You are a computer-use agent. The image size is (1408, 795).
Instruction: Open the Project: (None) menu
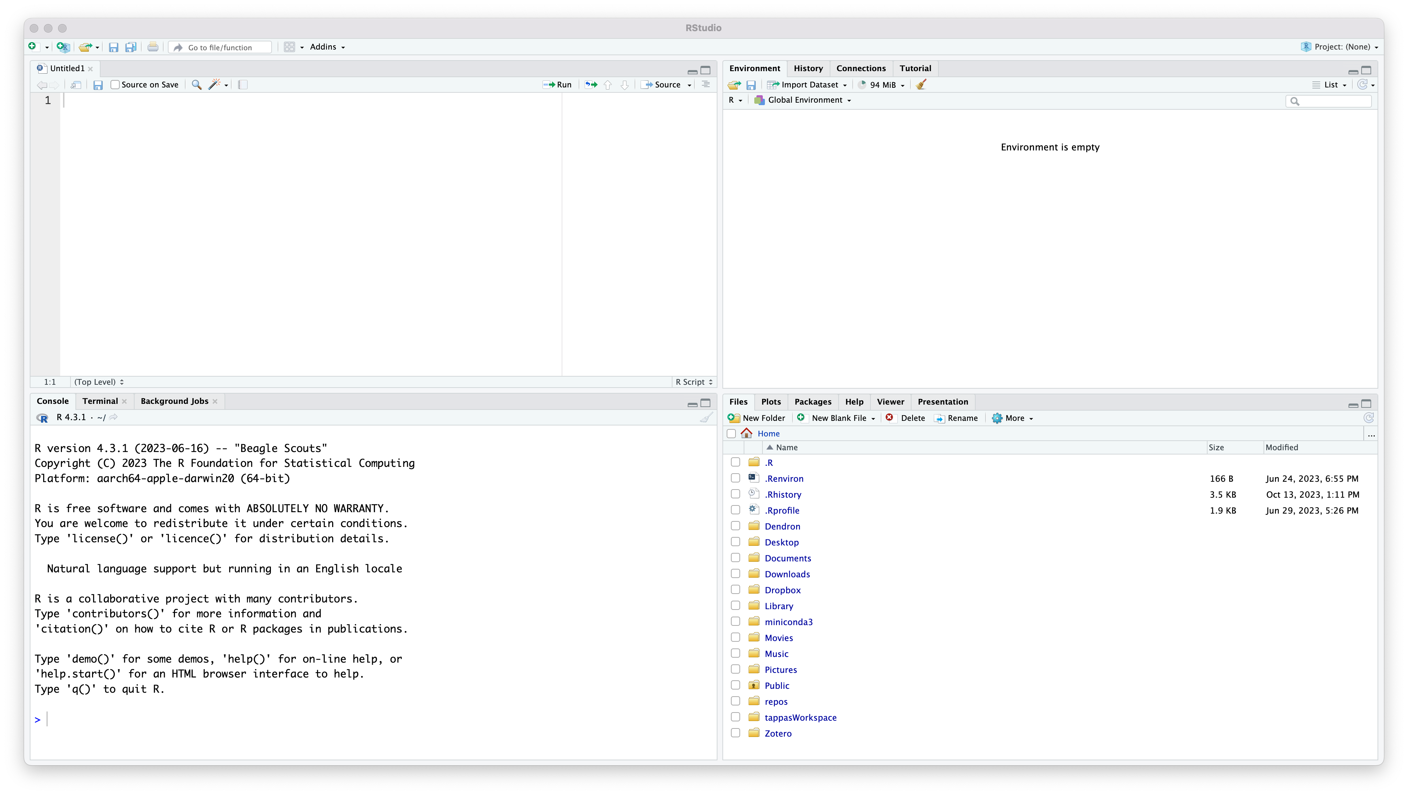1340,47
